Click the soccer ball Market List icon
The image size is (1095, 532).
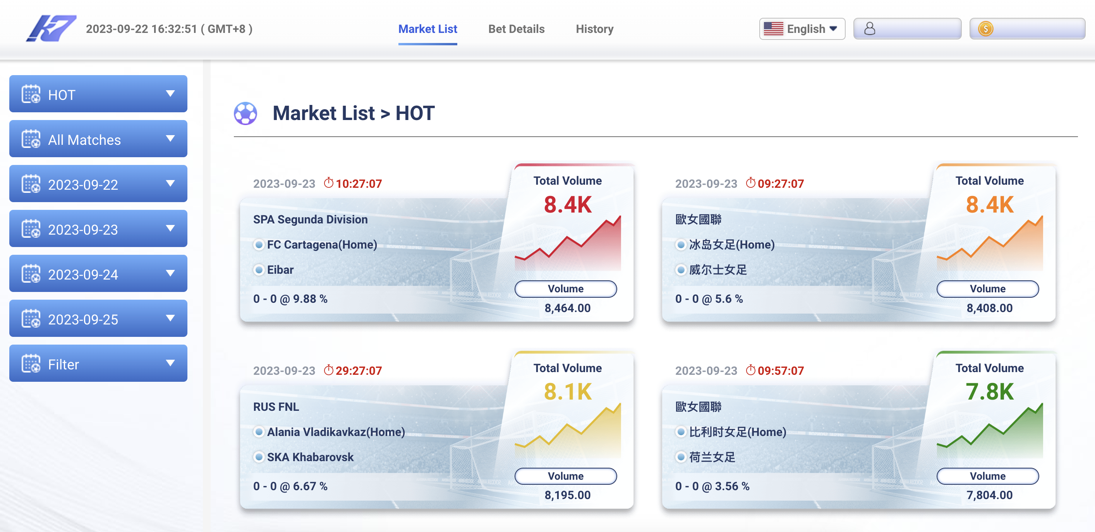pos(245,113)
